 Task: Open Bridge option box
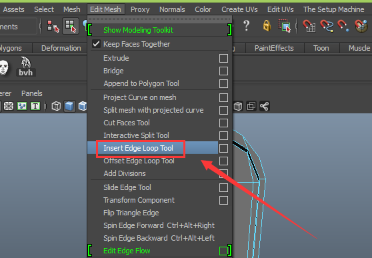pyautogui.click(x=223, y=71)
